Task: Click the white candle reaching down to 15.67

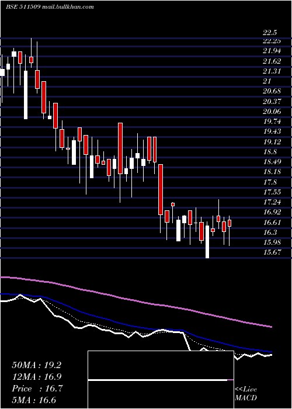Action: 207,242
